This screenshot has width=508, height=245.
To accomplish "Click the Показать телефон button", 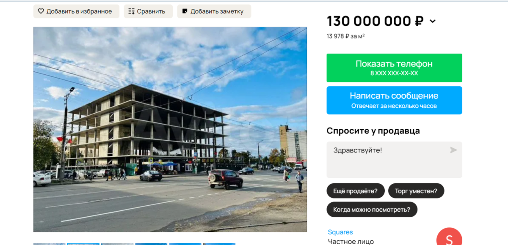I will [x=394, y=68].
